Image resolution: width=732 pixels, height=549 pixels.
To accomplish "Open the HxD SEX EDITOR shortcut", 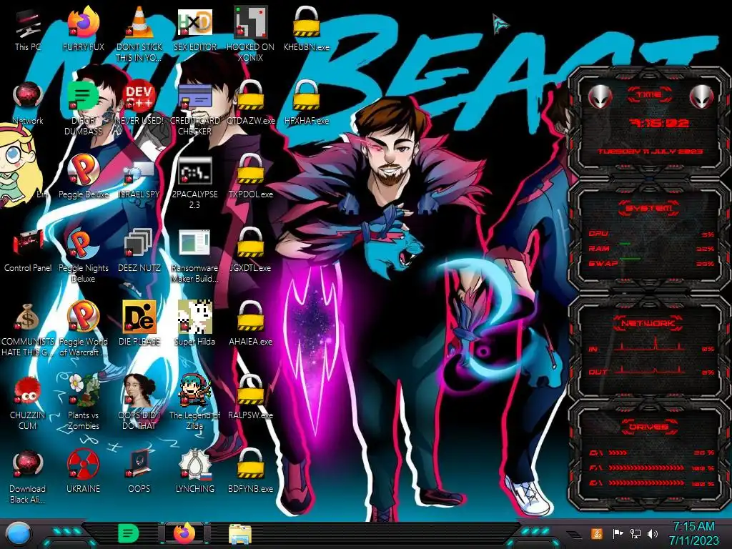I will click(x=194, y=28).
